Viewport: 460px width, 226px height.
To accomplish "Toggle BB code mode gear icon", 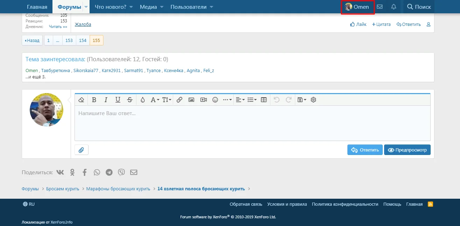I will 313,100.
